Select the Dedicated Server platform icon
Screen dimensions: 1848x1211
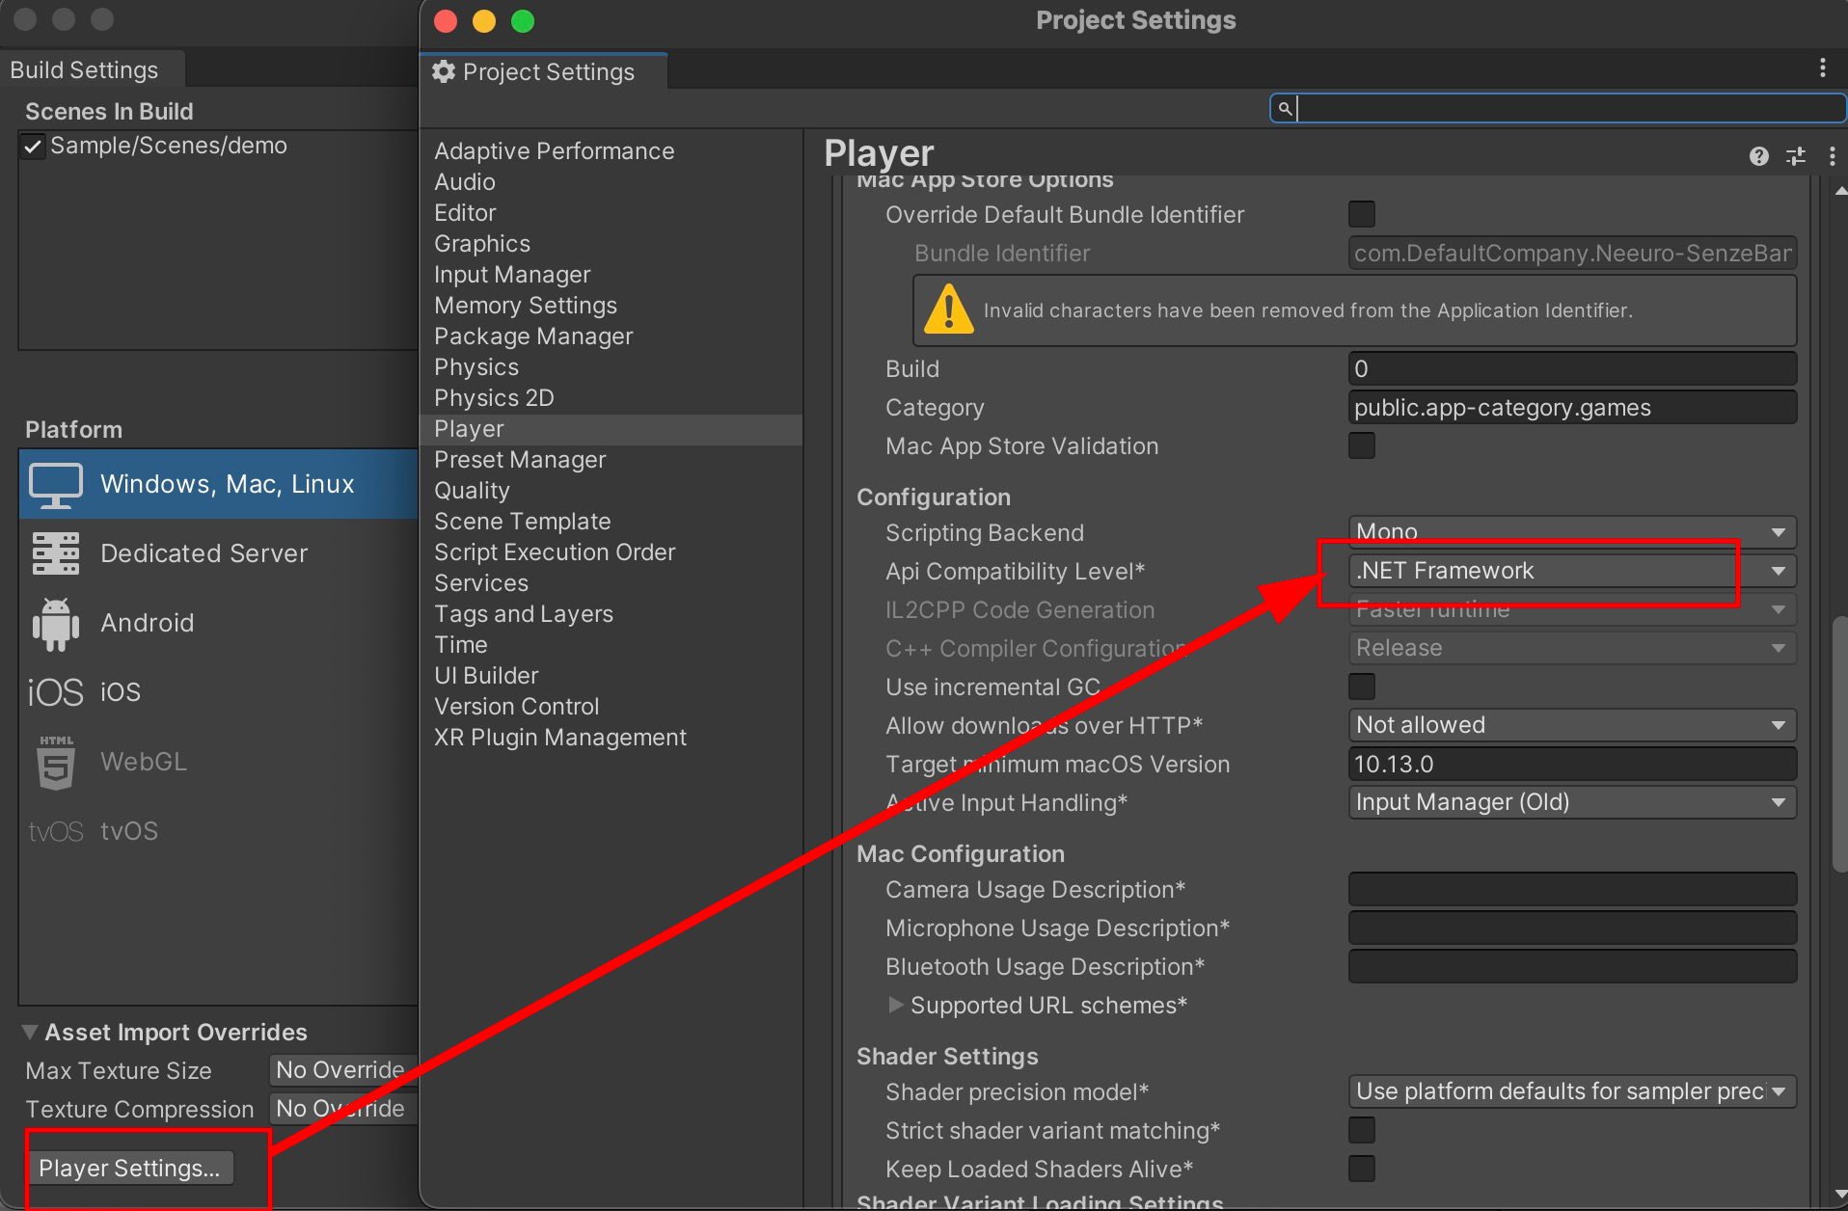(x=55, y=552)
